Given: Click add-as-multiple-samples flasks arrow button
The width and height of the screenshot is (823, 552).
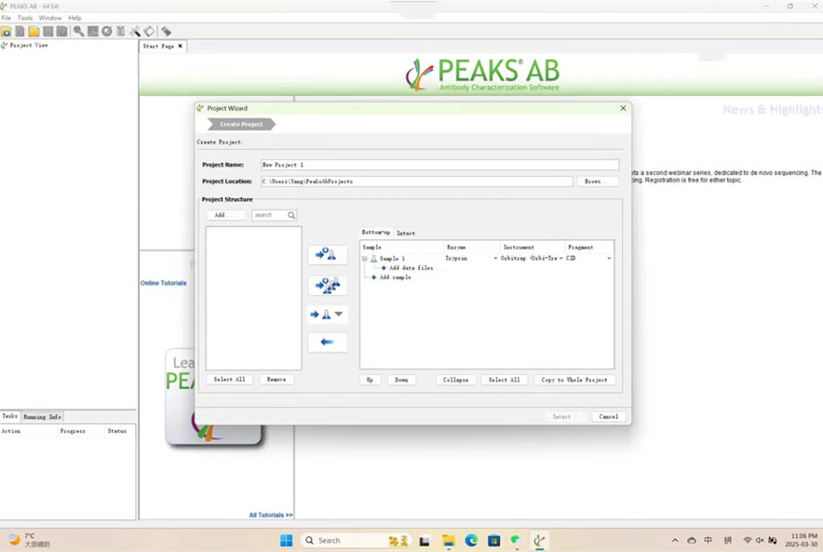Looking at the screenshot, I should coord(327,286).
